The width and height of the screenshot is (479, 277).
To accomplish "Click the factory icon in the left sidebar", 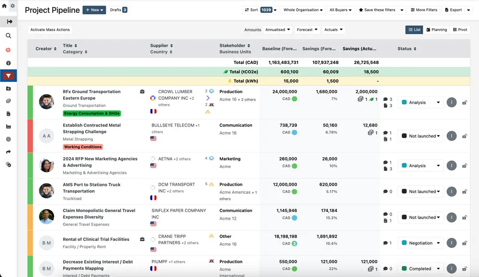I will click(9, 127).
